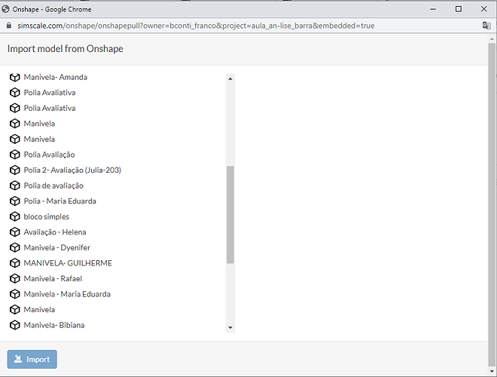Image resolution: width=497 pixels, height=377 pixels.
Task: Click the page scrollbar up arrow
Action: click(x=492, y=39)
